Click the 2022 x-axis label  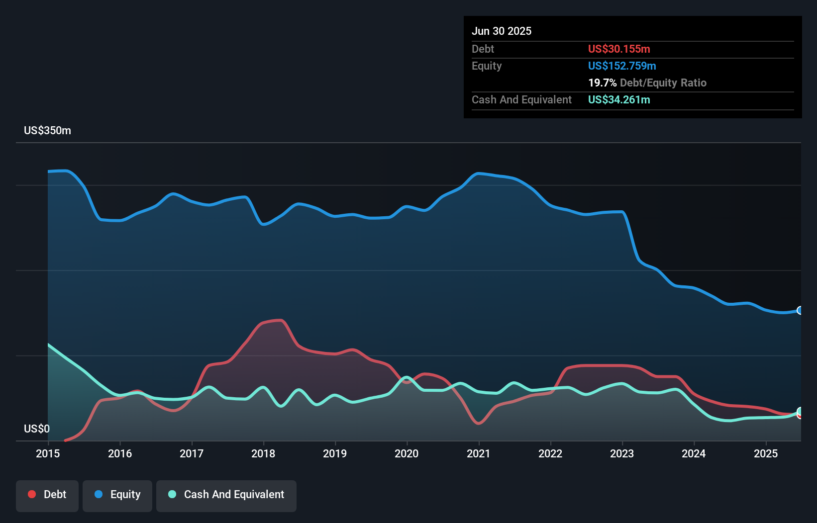(550, 453)
